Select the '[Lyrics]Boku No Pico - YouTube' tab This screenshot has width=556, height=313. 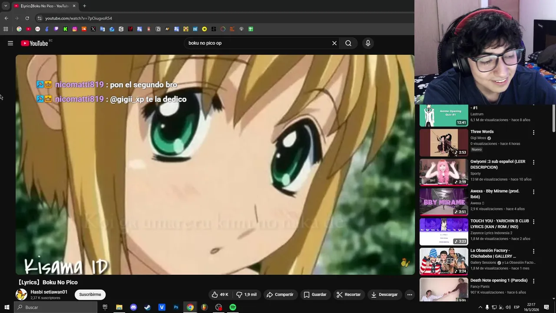pos(45,6)
